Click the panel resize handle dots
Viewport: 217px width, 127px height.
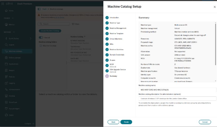coord(66,63)
